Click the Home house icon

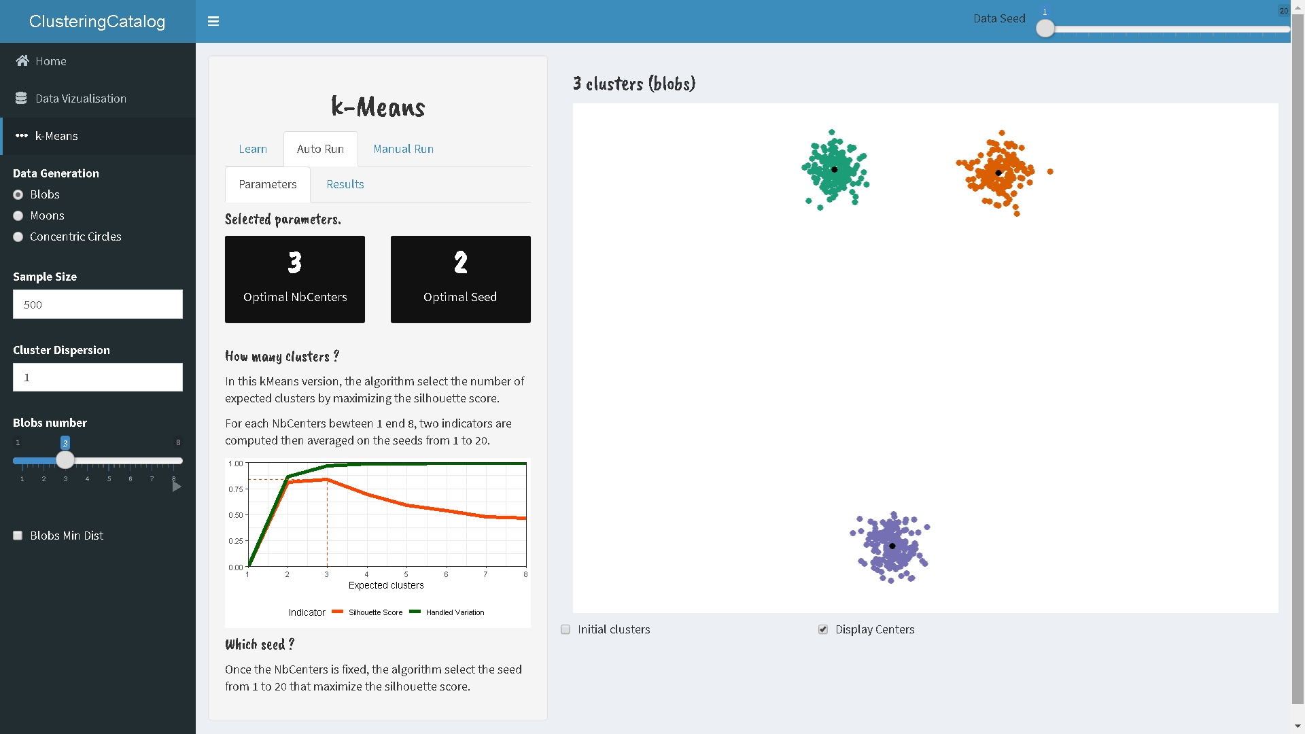[x=22, y=61]
